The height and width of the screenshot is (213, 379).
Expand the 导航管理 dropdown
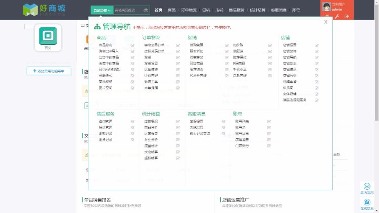point(102,10)
